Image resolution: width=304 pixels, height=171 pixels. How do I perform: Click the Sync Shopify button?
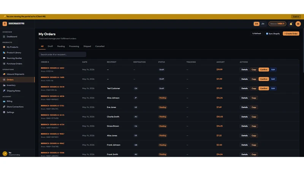pos(273,33)
